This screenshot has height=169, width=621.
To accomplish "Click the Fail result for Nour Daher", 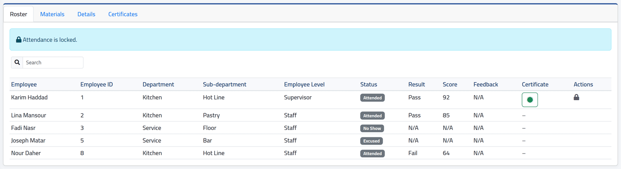I will pos(413,153).
